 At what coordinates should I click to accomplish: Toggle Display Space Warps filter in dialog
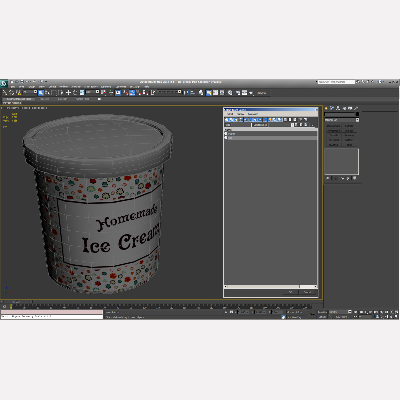251,120
